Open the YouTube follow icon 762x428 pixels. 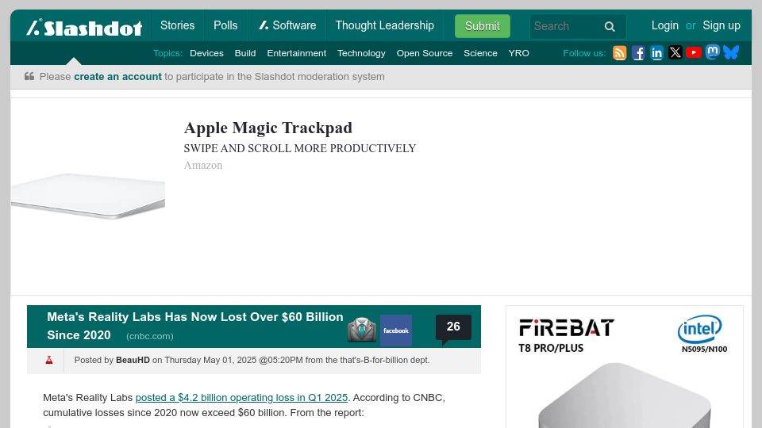[694, 52]
